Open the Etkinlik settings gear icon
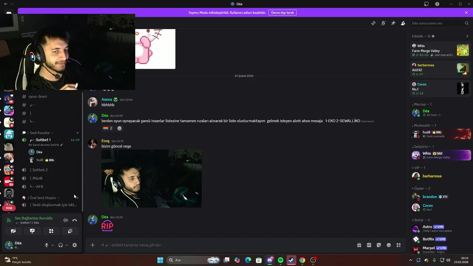The width and height of the screenshot is (473, 266). [x=433, y=36]
